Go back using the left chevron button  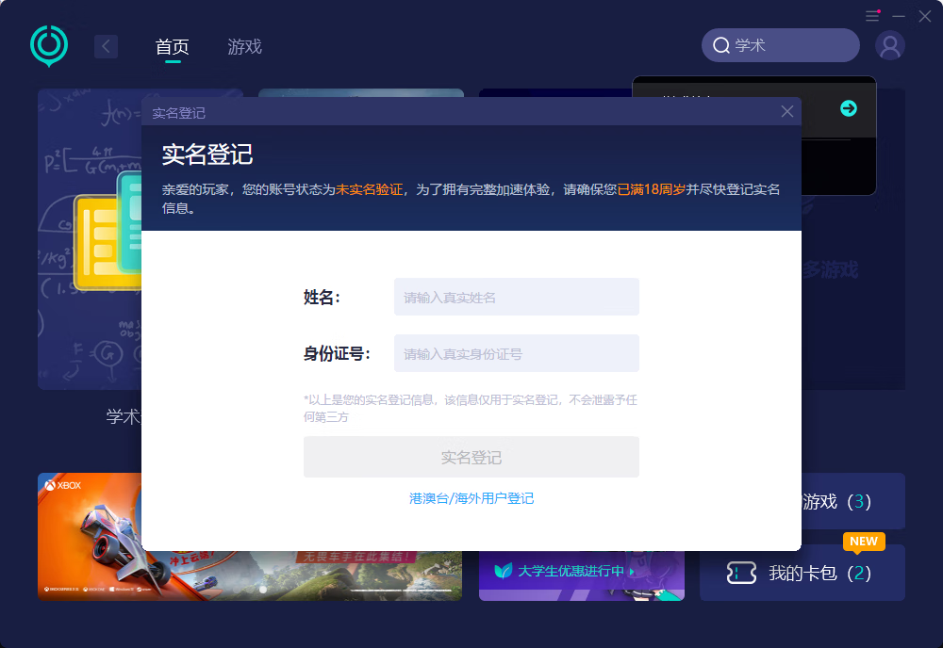(106, 46)
